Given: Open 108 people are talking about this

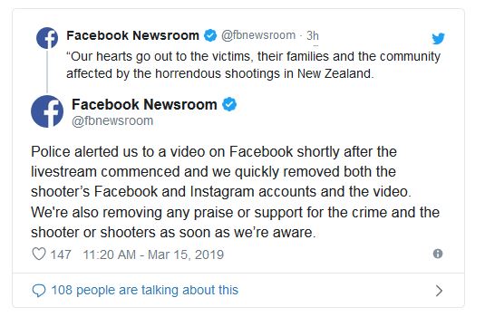Looking at the screenshot, I should (145, 290).
